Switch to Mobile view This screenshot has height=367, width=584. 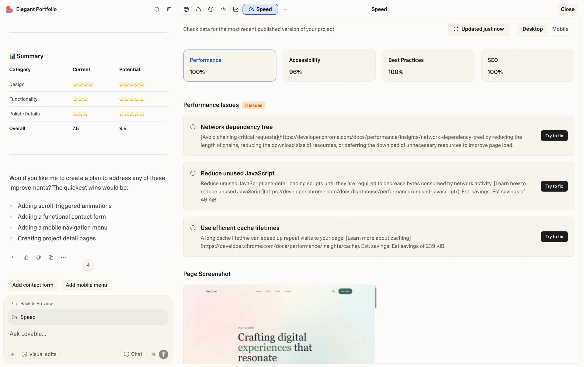pos(560,29)
